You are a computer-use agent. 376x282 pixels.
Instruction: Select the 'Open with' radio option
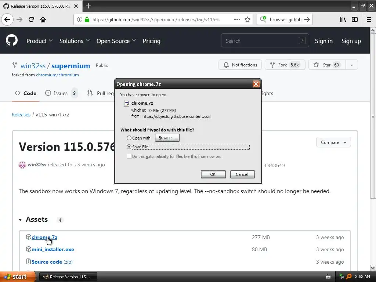point(129,138)
